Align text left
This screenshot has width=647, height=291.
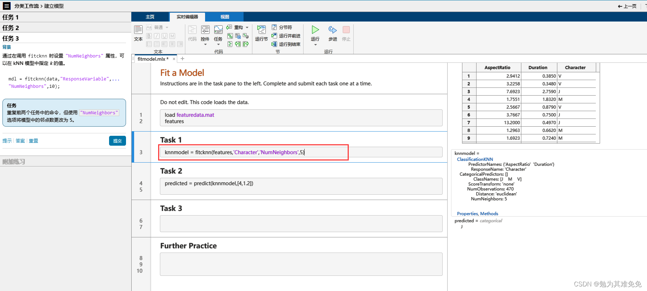coord(164,44)
